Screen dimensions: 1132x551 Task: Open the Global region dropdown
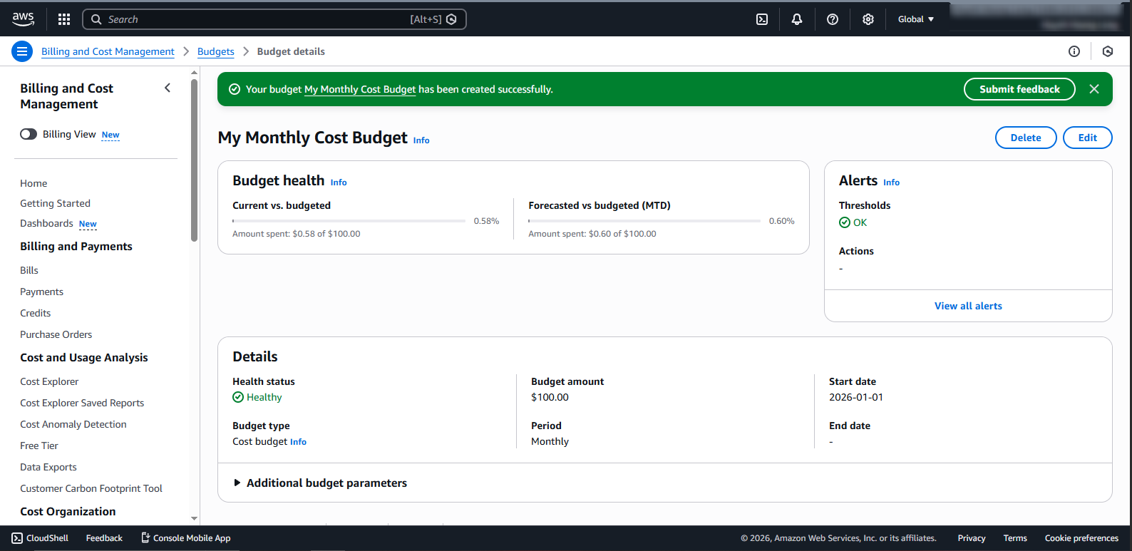pos(916,19)
